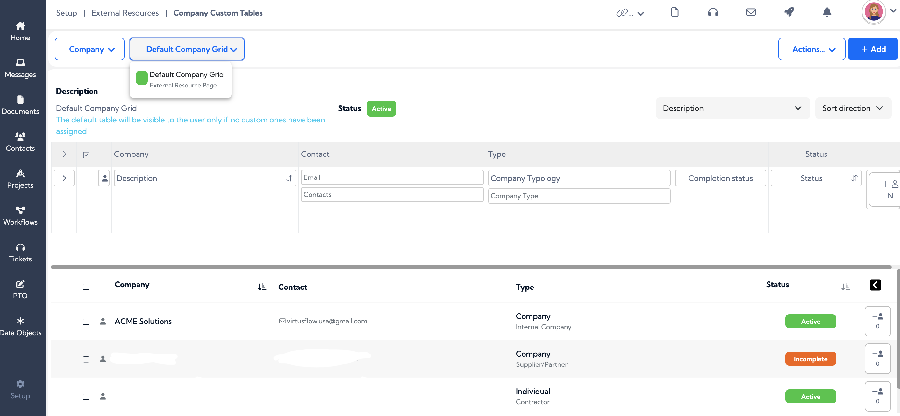The height and width of the screenshot is (416, 900).
Task: Tick the ACME Solutions row checkbox
Action: point(86,322)
